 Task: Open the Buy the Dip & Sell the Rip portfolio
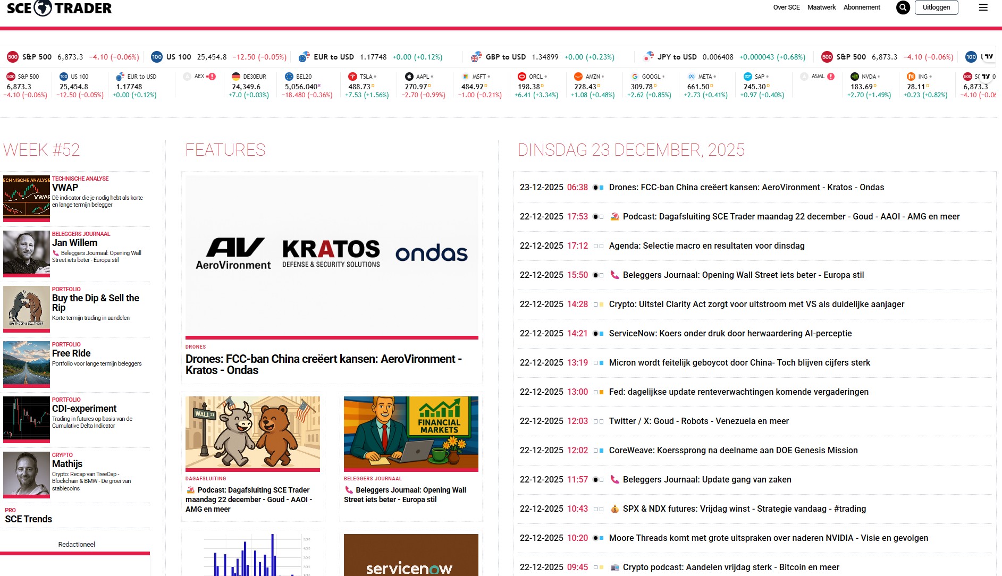(96, 303)
